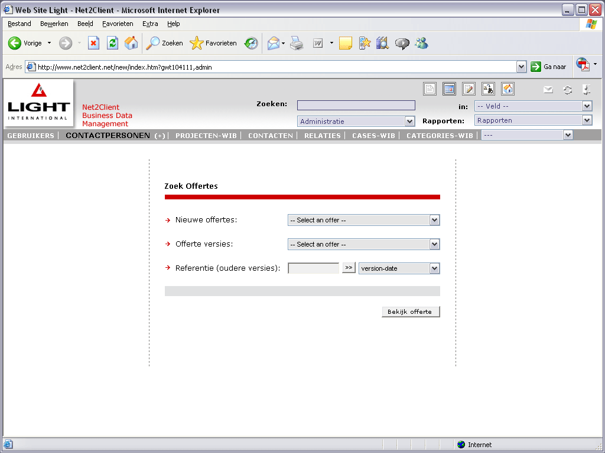Open the Offerte versies select dropdown
Image resolution: width=605 pixels, height=453 pixels.
[x=364, y=244]
